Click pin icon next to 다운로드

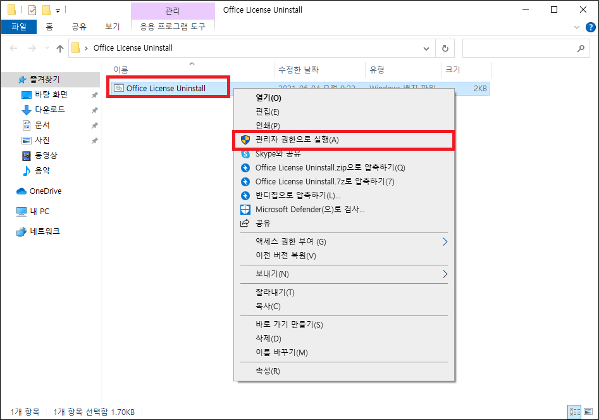[94, 110]
